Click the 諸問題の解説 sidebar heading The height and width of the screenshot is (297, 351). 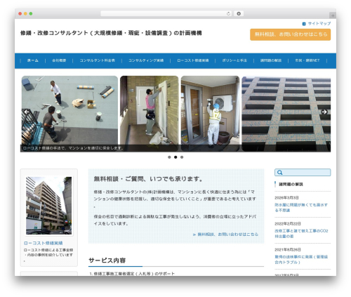coord(291,185)
